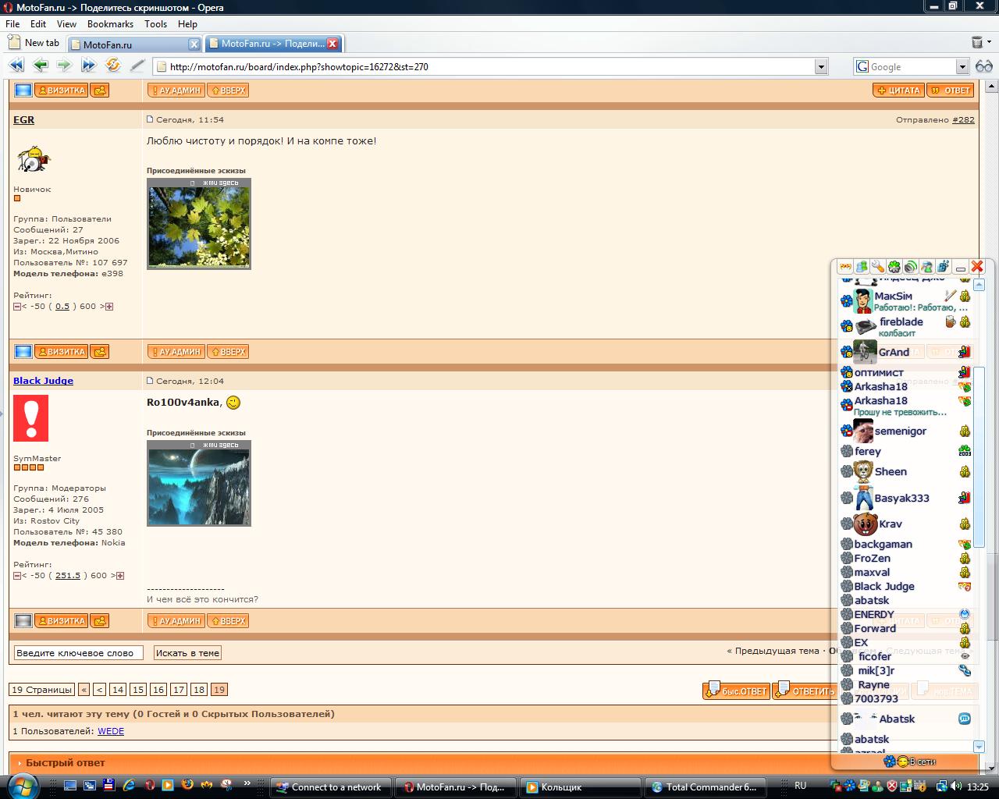Decrease Black Judge's rating with minus icon
This screenshot has width=999, height=799.
point(17,576)
